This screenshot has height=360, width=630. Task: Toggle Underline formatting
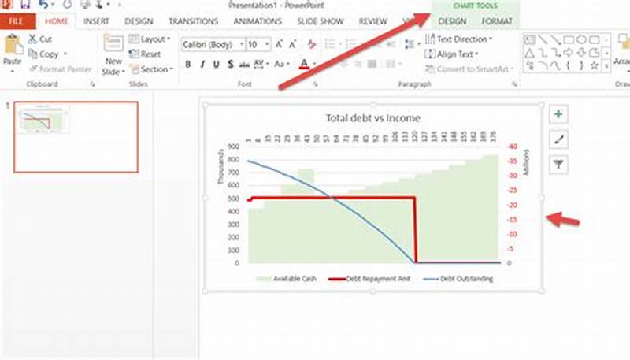(216, 64)
